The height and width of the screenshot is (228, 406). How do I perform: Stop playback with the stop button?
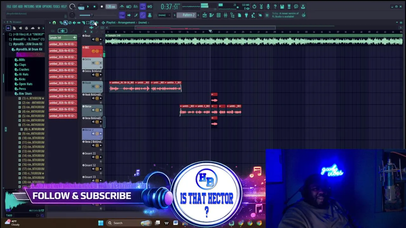click(95, 6)
